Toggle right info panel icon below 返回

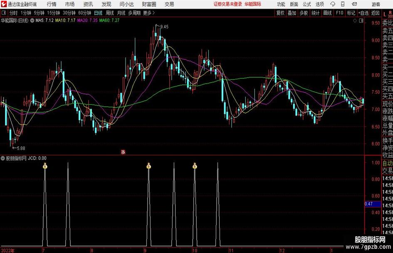tap(361, 21)
